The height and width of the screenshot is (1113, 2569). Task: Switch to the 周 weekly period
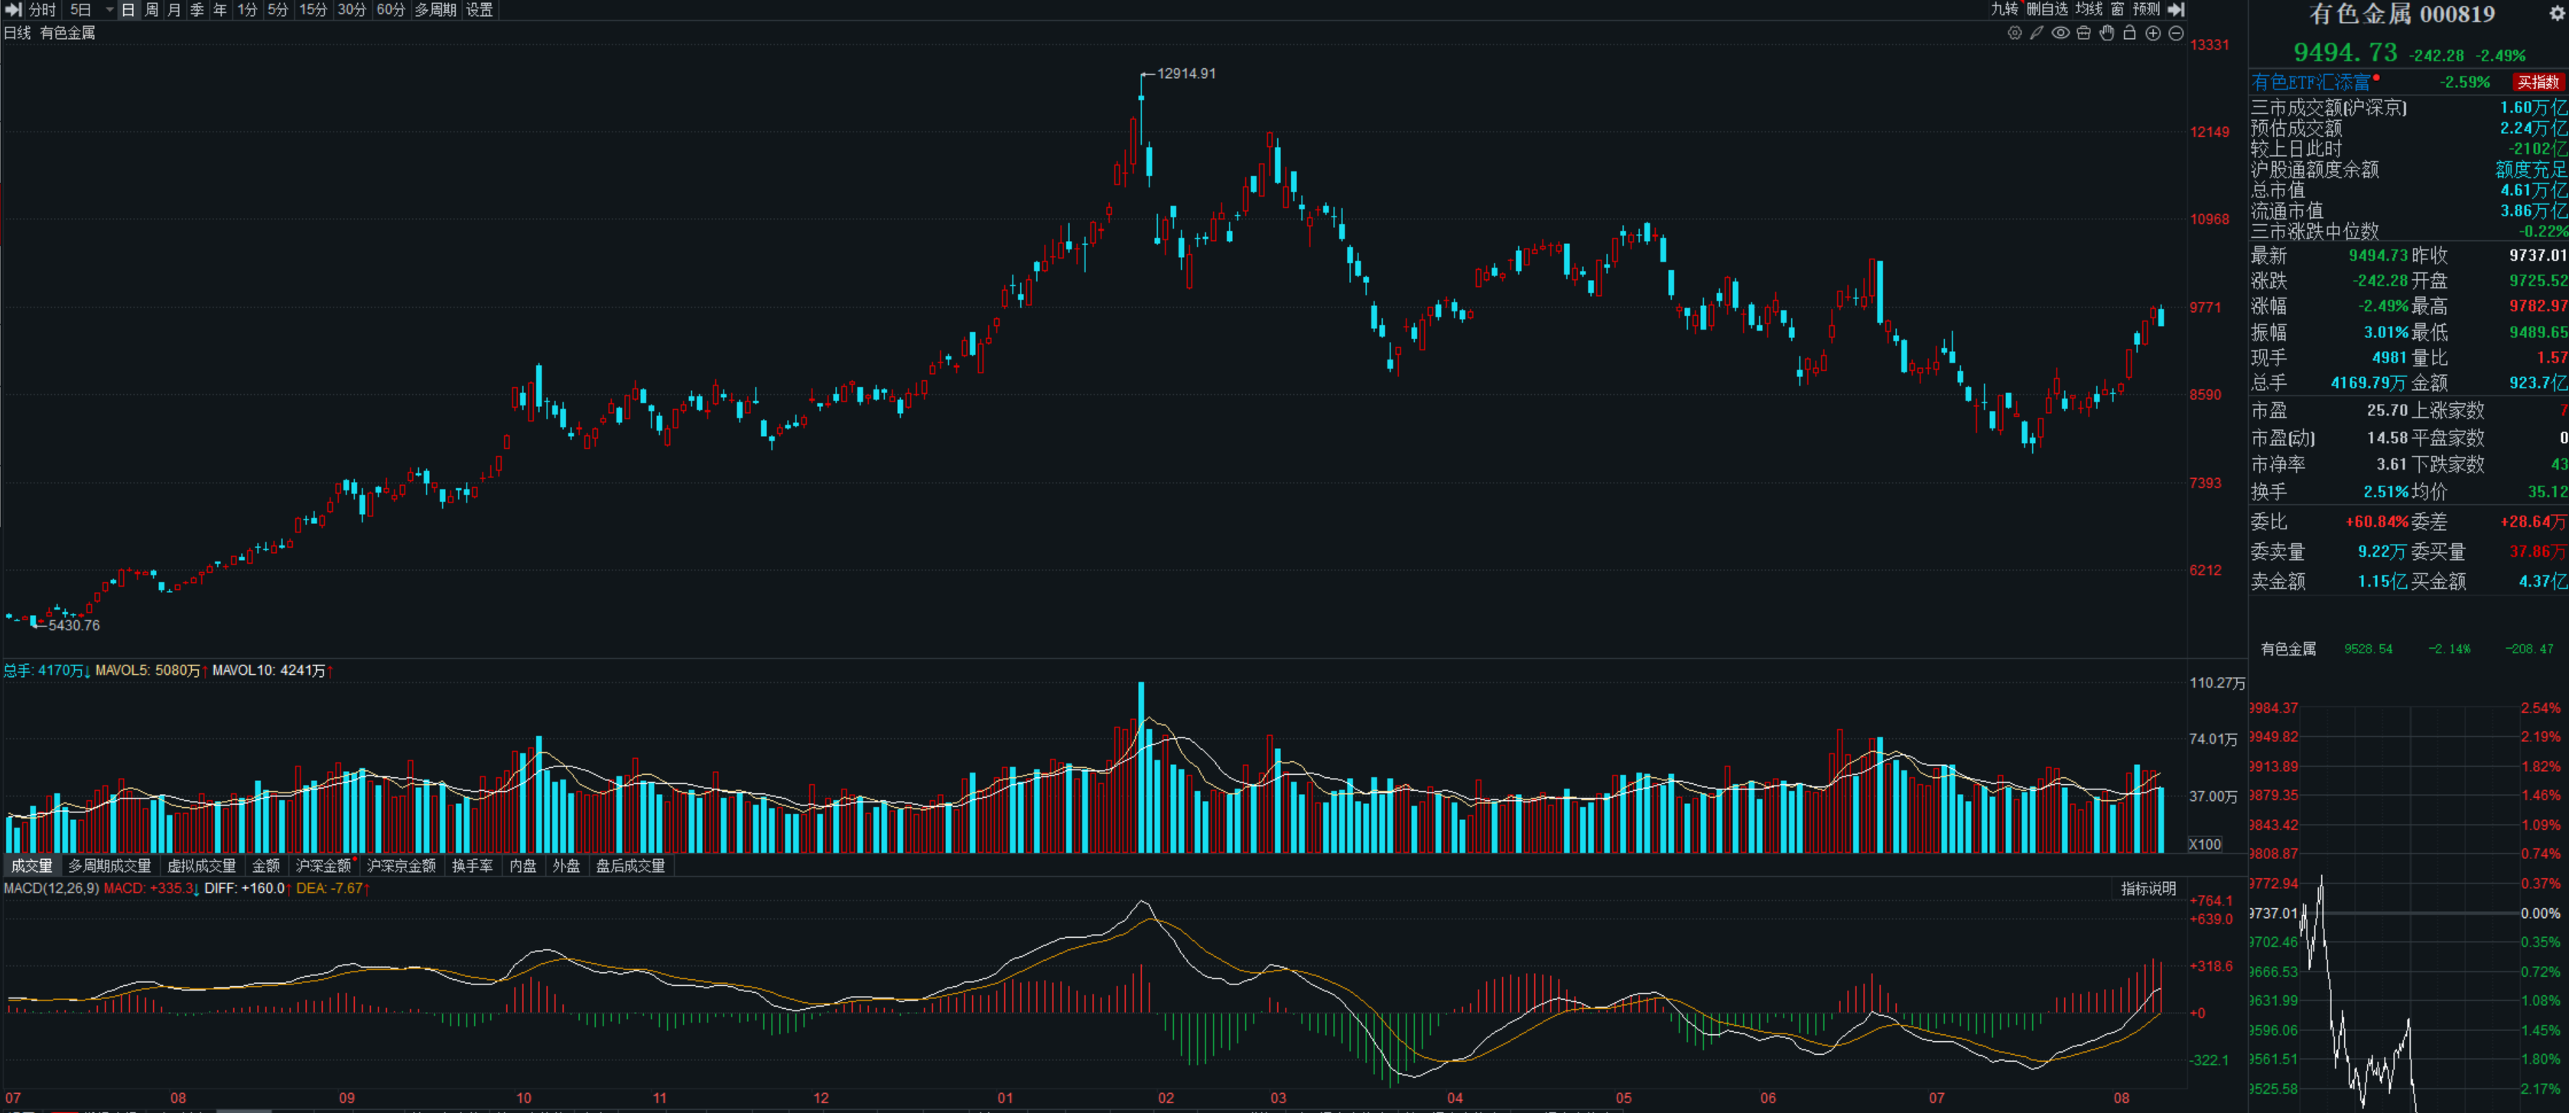coord(151,9)
